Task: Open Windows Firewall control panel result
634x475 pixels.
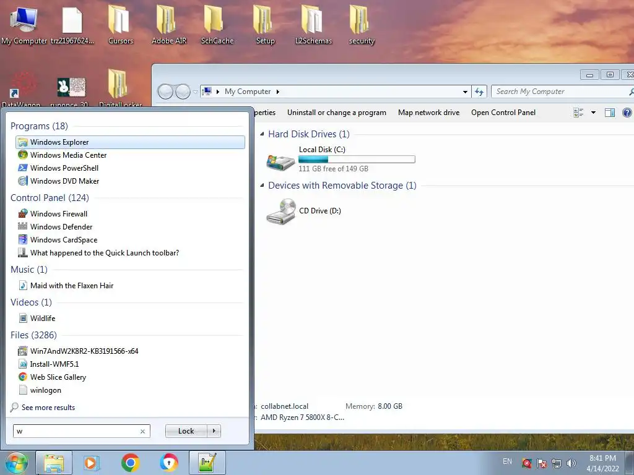Action: pos(130,213)
